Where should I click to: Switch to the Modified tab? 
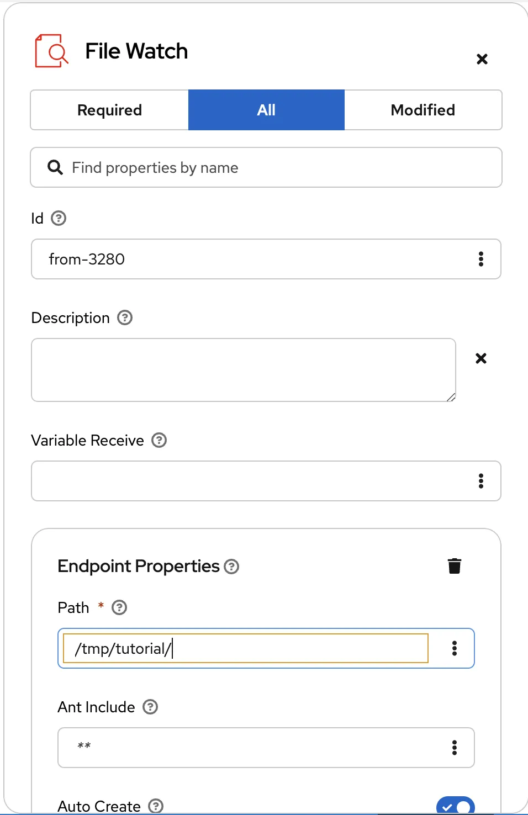point(423,110)
